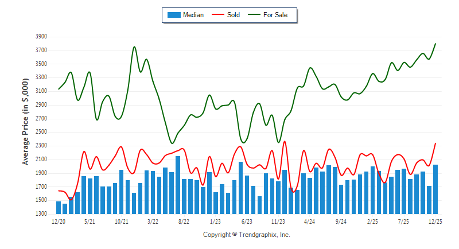
Task: Click the 6/23 x-axis date label
Action: point(247,221)
